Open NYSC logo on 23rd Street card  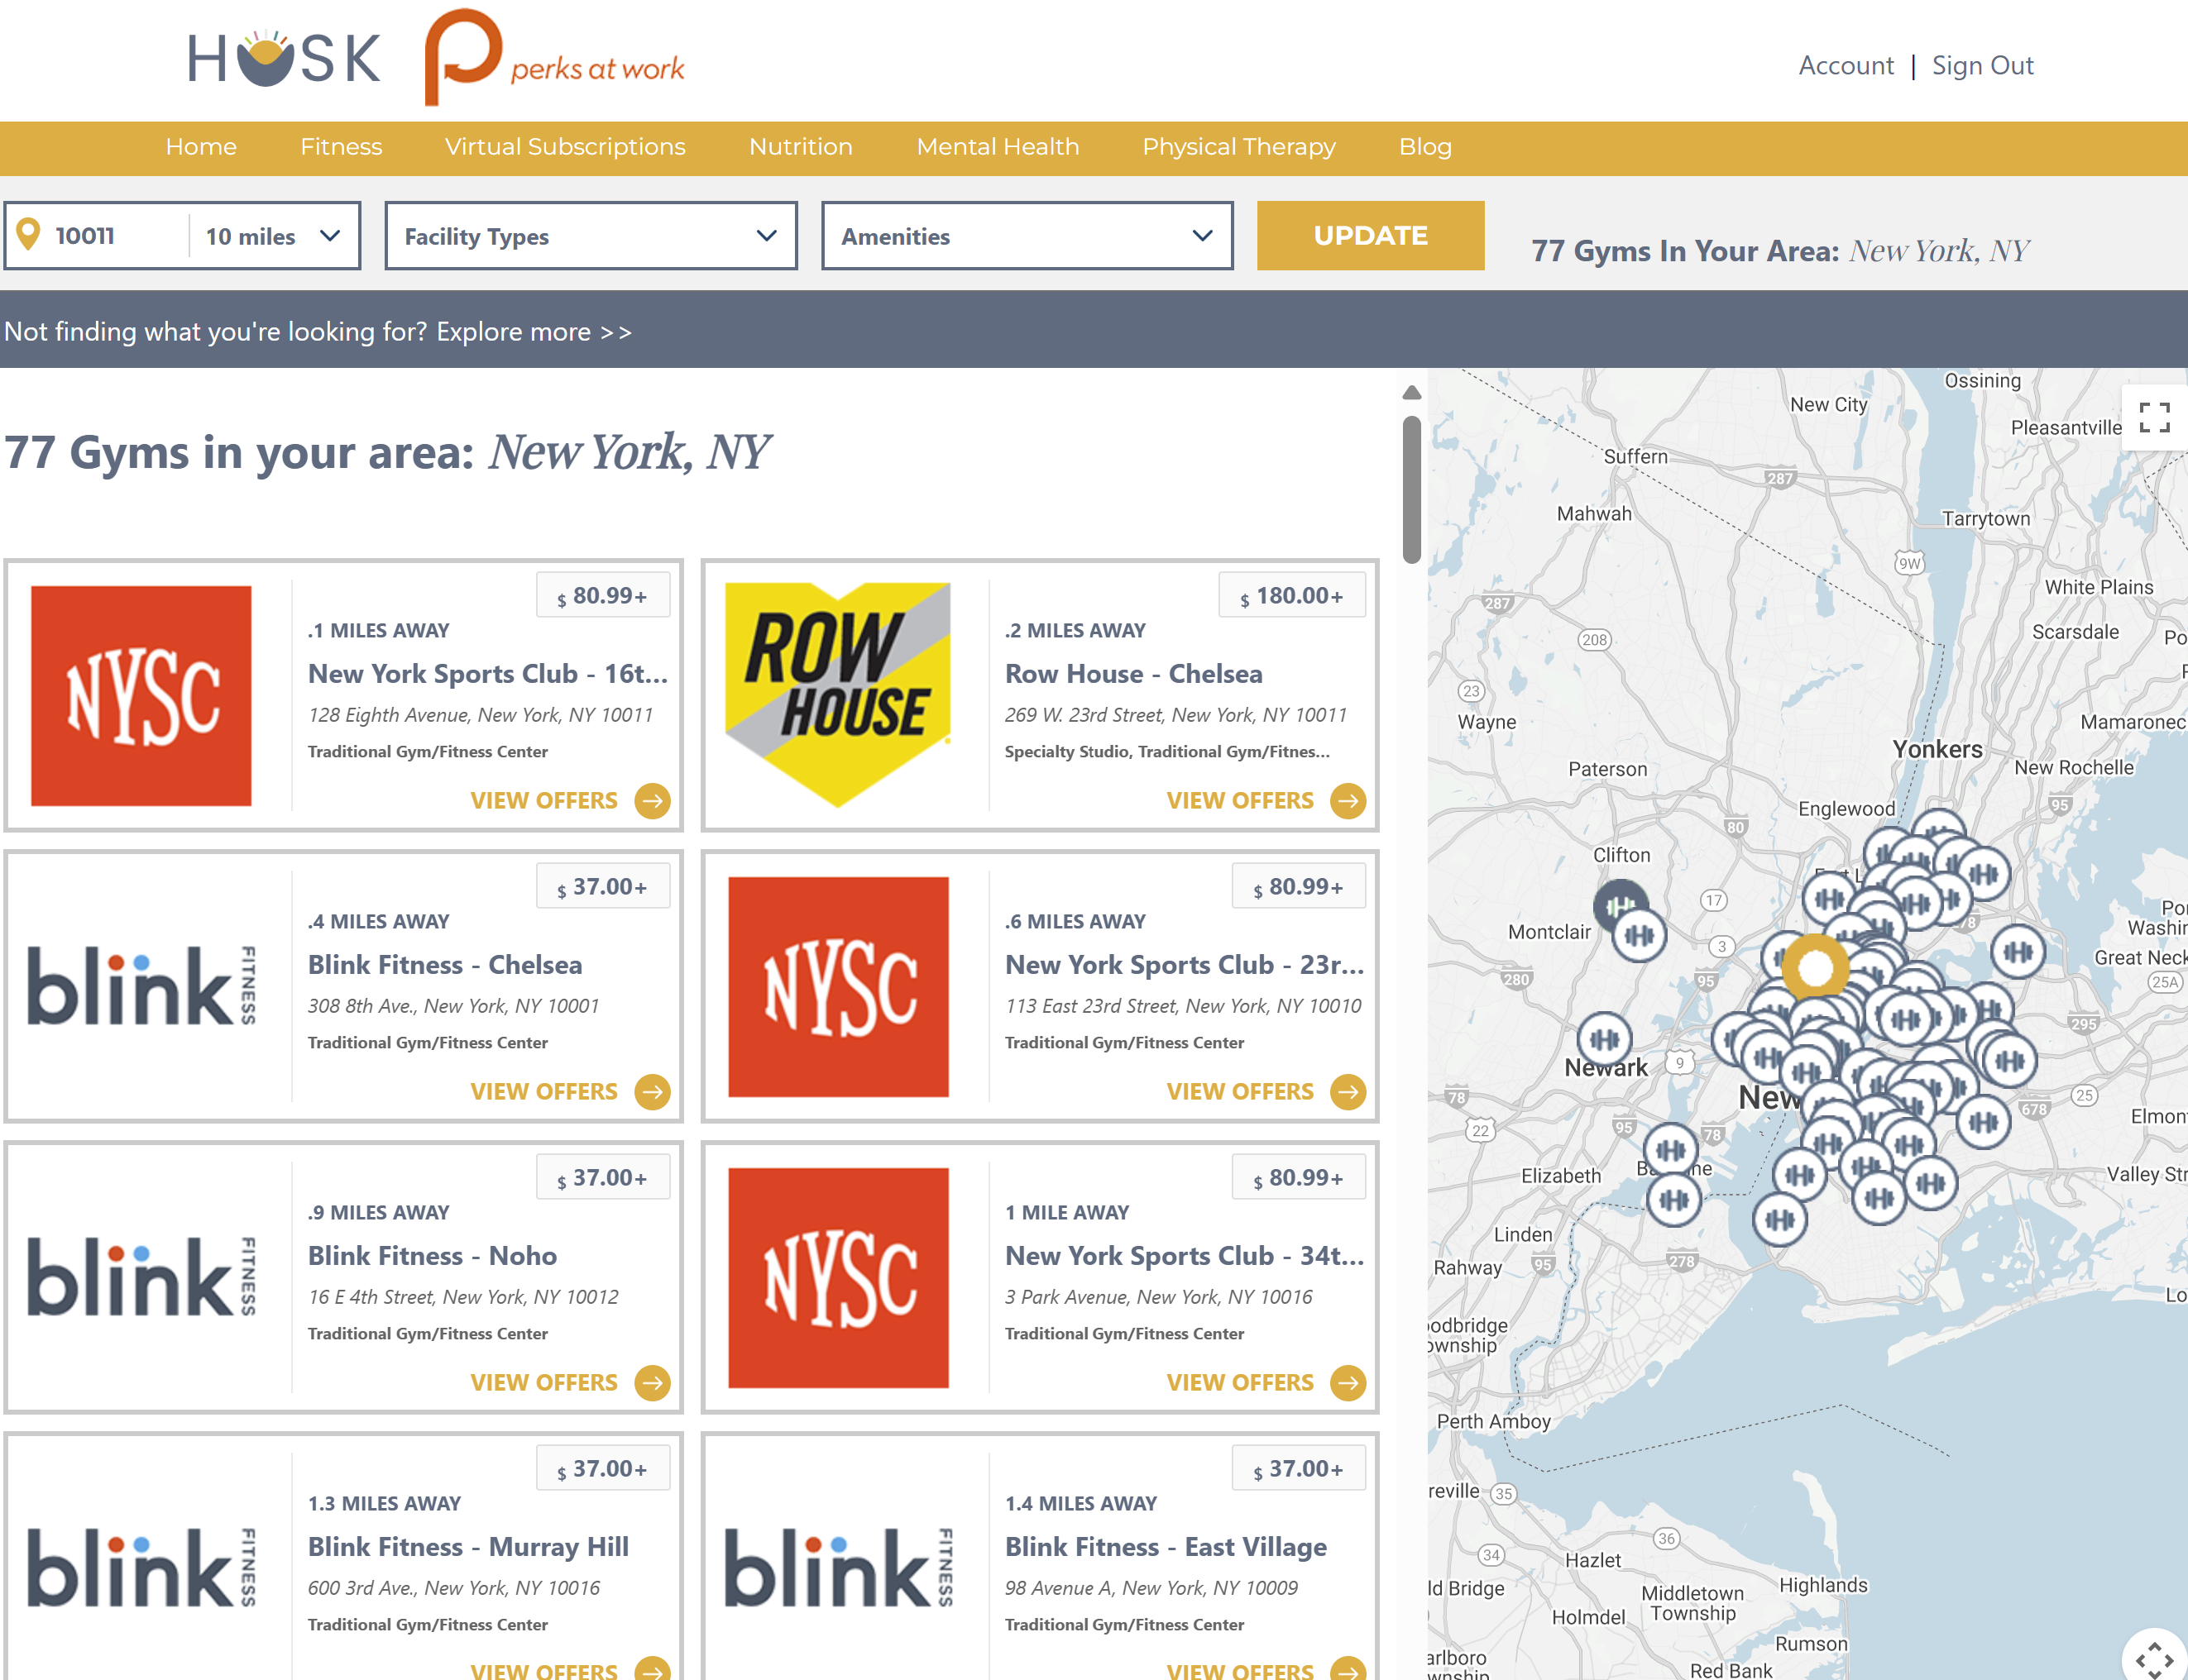(838, 987)
